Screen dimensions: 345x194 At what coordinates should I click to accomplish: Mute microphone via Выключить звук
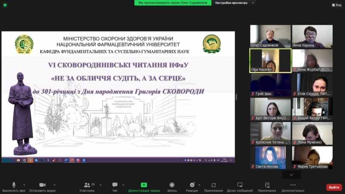14,187
